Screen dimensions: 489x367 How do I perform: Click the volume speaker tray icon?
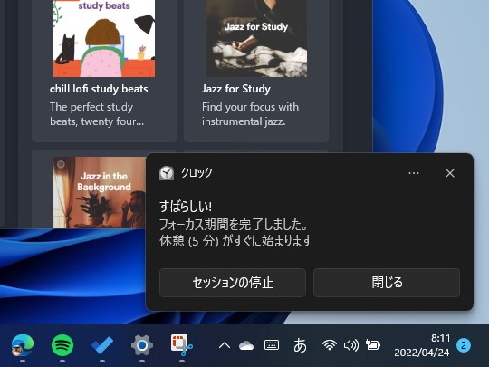351,345
